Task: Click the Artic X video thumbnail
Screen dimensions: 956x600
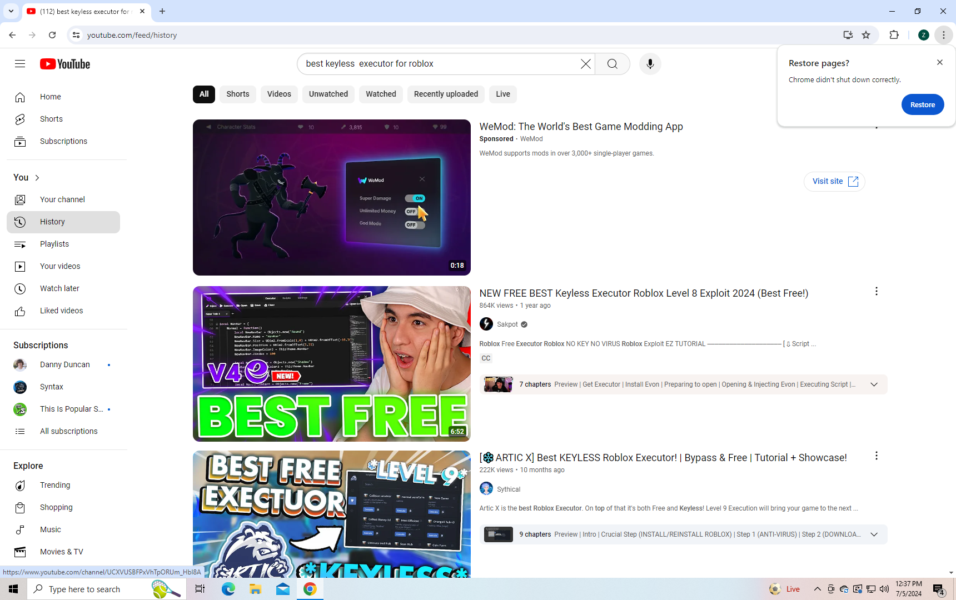Action: tap(332, 514)
